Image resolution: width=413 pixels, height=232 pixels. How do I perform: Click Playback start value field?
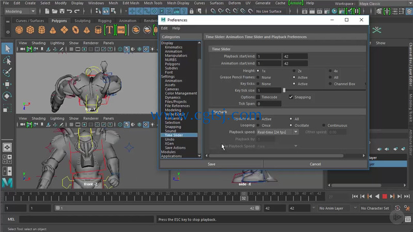pos(268,56)
